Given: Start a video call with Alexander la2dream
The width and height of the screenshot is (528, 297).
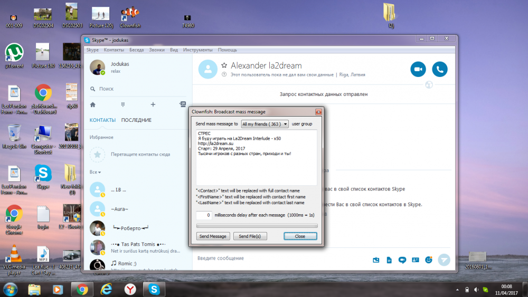Looking at the screenshot, I should pos(418,70).
